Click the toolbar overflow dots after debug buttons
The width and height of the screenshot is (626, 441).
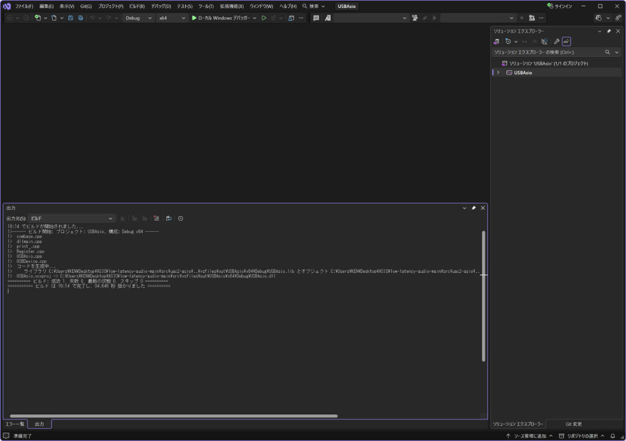(301, 18)
